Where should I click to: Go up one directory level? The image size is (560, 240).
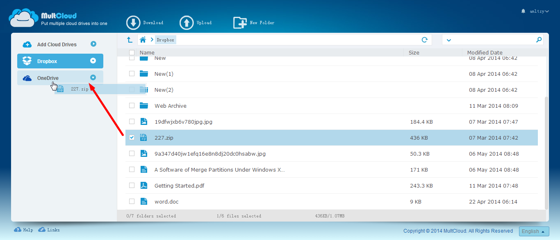point(130,40)
